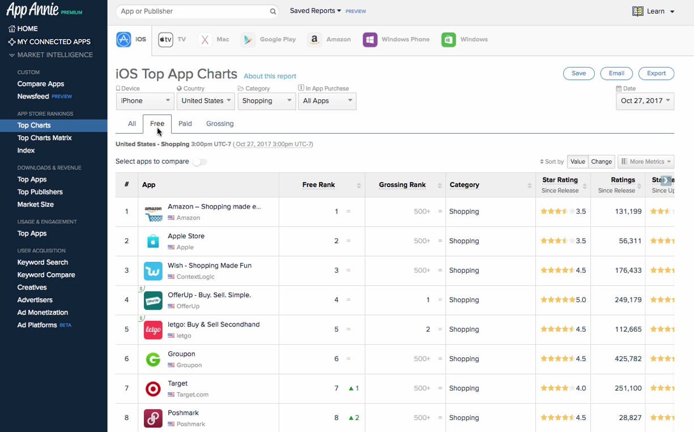
Task: Switch to the Free tab
Action: (157, 124)
